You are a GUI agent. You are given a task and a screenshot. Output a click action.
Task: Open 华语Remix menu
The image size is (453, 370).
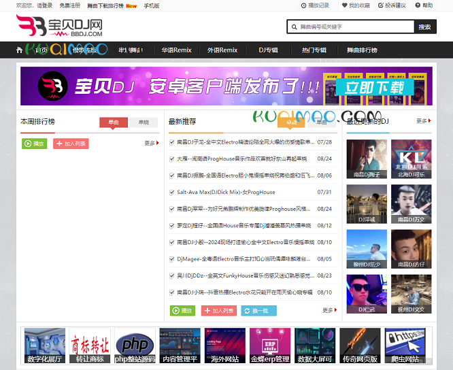tap(177, 50)
